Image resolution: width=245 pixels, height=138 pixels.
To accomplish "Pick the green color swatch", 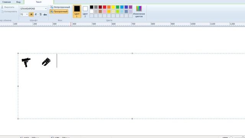I will tap(118, 7).
